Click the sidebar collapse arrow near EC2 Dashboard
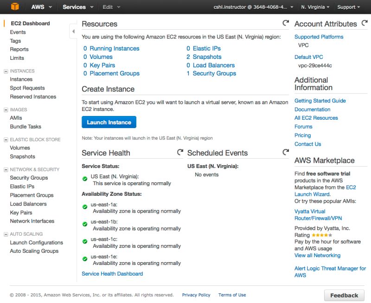The height and width of the screenshot is (303, 371). coord(74,31)
